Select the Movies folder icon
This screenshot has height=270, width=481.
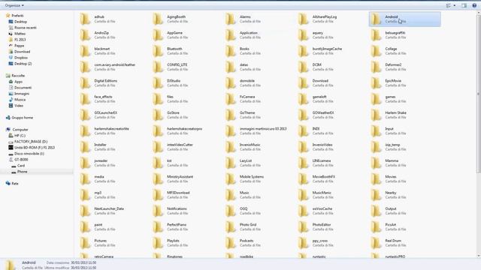376,178
